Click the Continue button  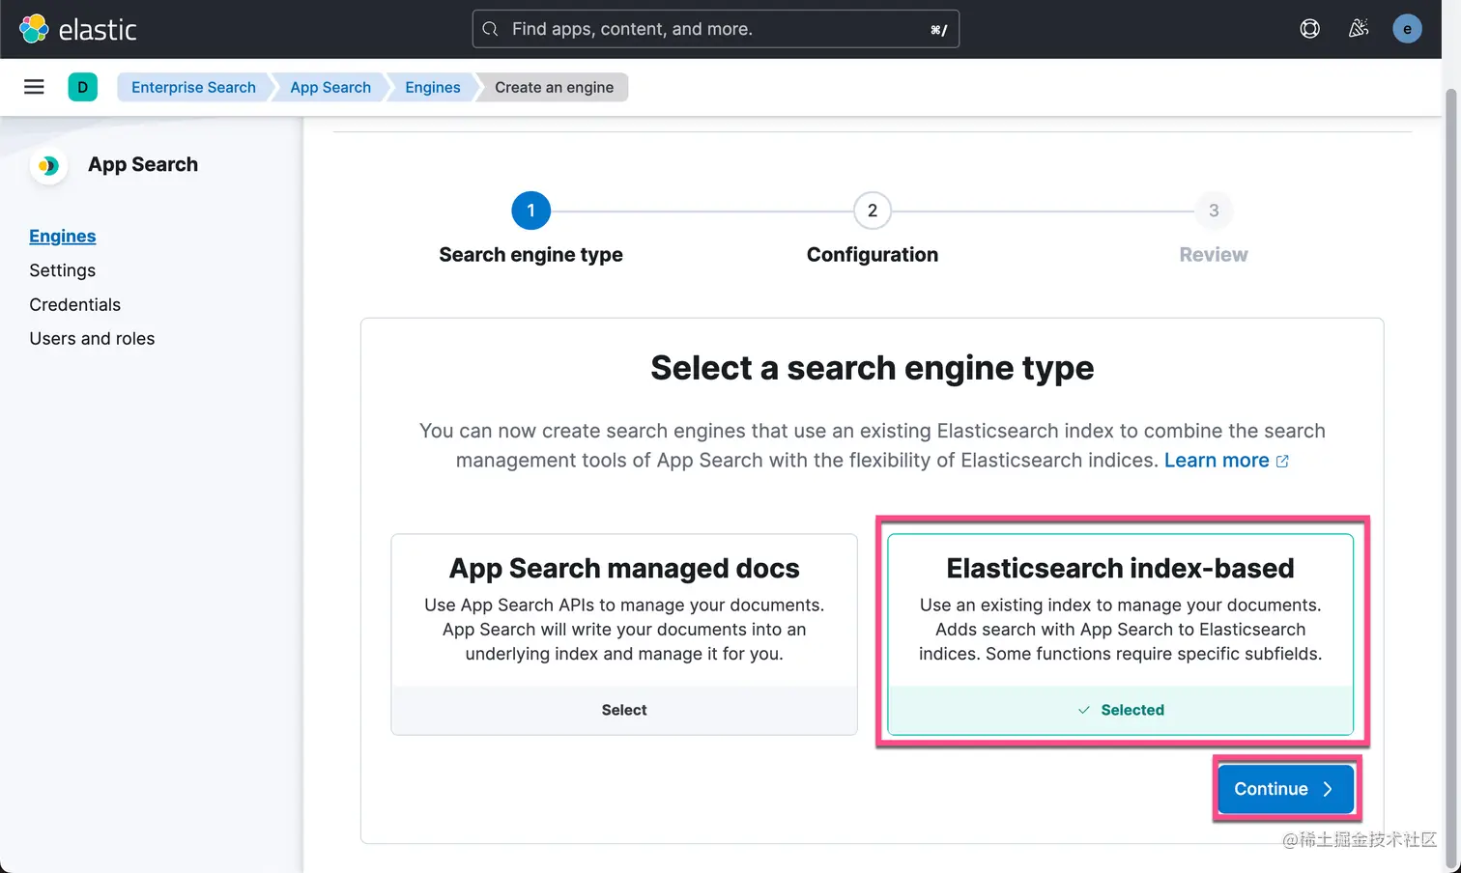coord(1284,789)
